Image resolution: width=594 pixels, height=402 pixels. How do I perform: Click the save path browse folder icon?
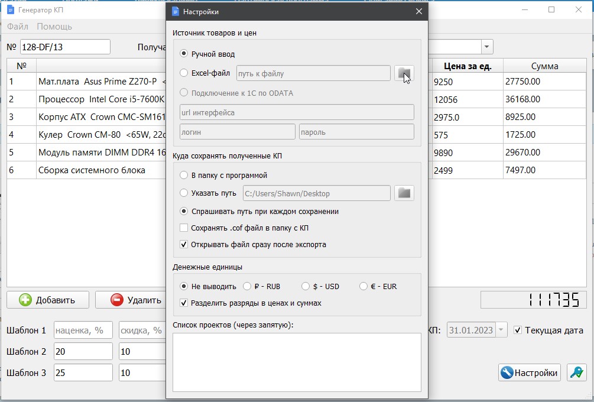pos(404,193)
